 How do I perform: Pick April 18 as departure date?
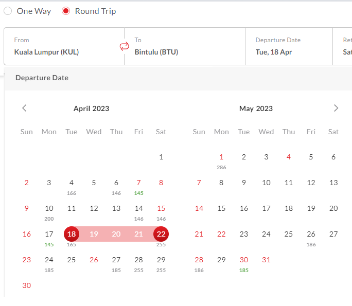click(72, 234)
